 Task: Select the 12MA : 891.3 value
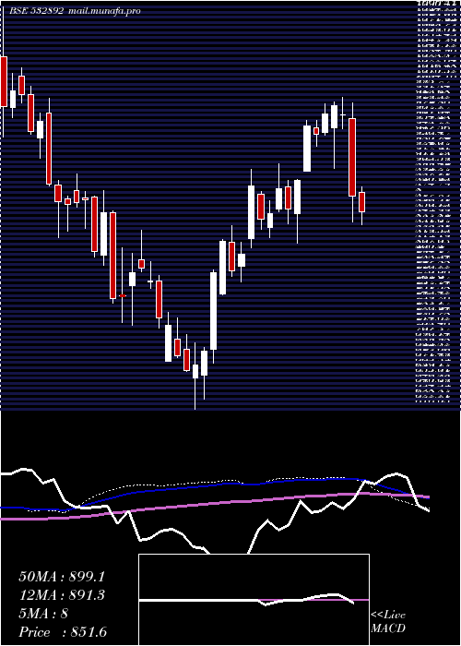coord(62,595)
